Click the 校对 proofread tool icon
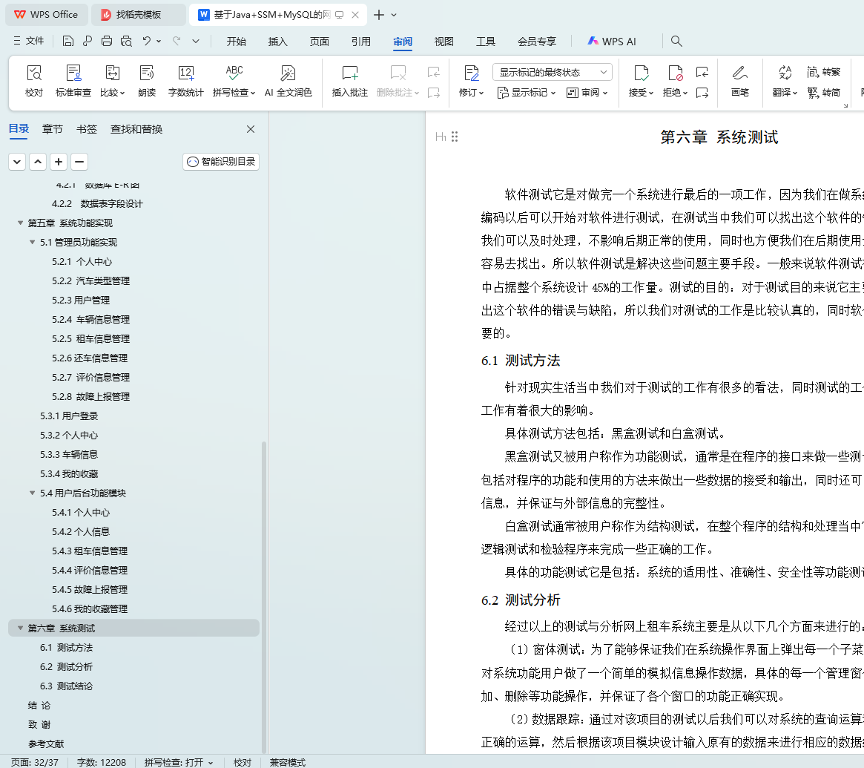Screen dimensions: 864x768 pyautogui.click(x=34, y=80)
